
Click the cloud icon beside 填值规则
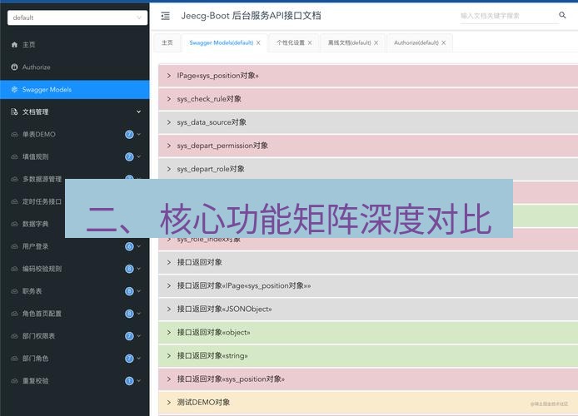14,156
